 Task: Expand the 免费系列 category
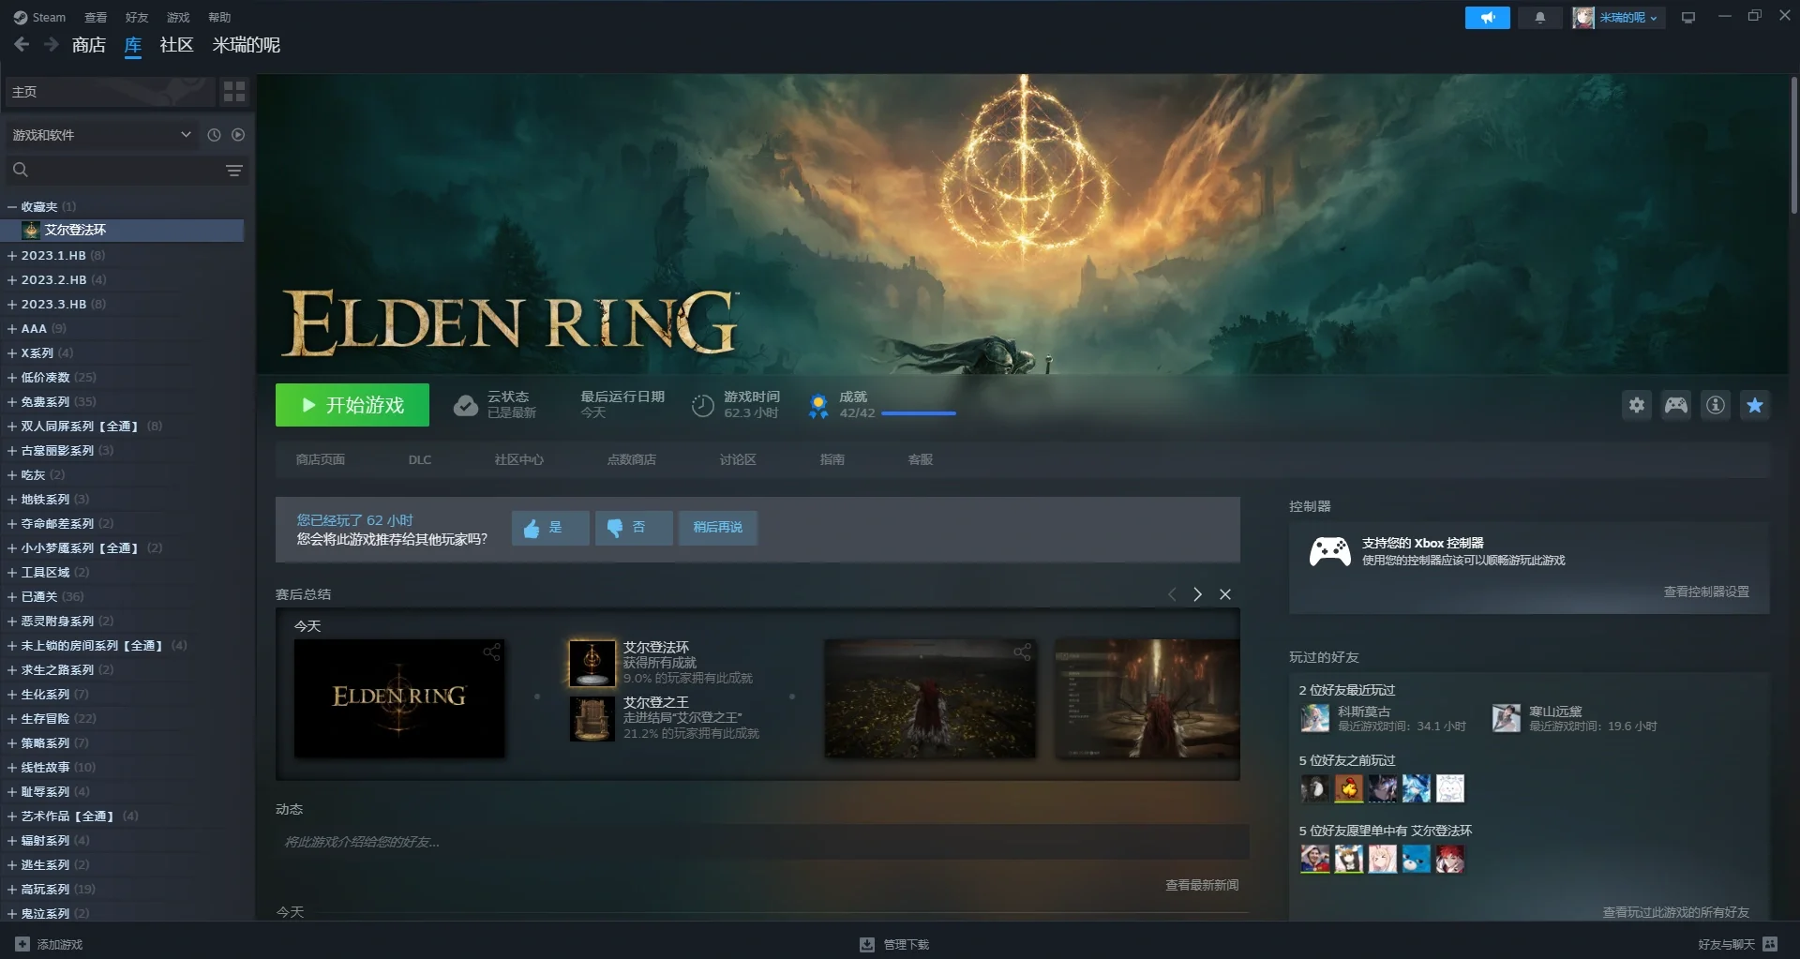[x=12, y=401]
